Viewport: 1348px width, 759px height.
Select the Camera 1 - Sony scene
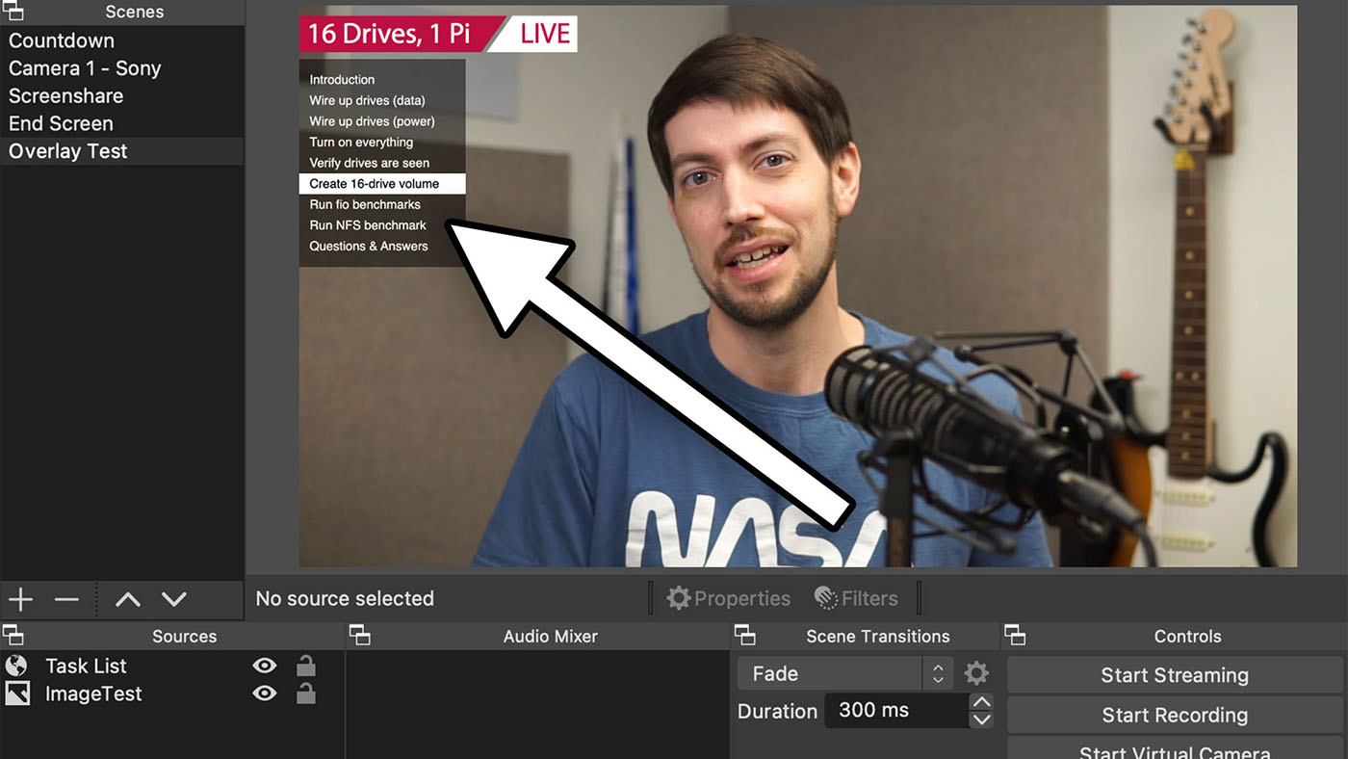coord(122,68)
